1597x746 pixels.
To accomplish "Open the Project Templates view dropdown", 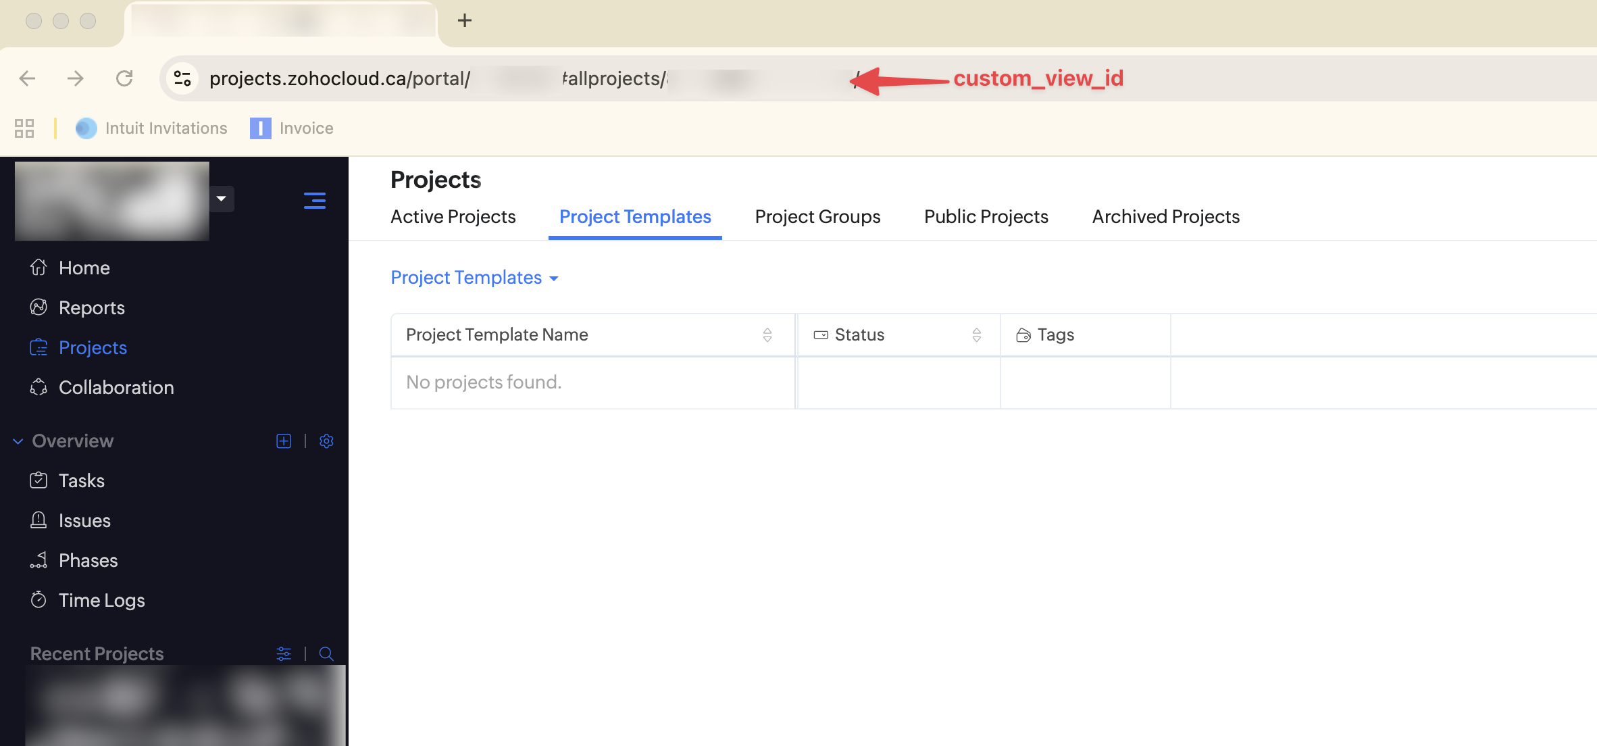I will pos(474,278).
